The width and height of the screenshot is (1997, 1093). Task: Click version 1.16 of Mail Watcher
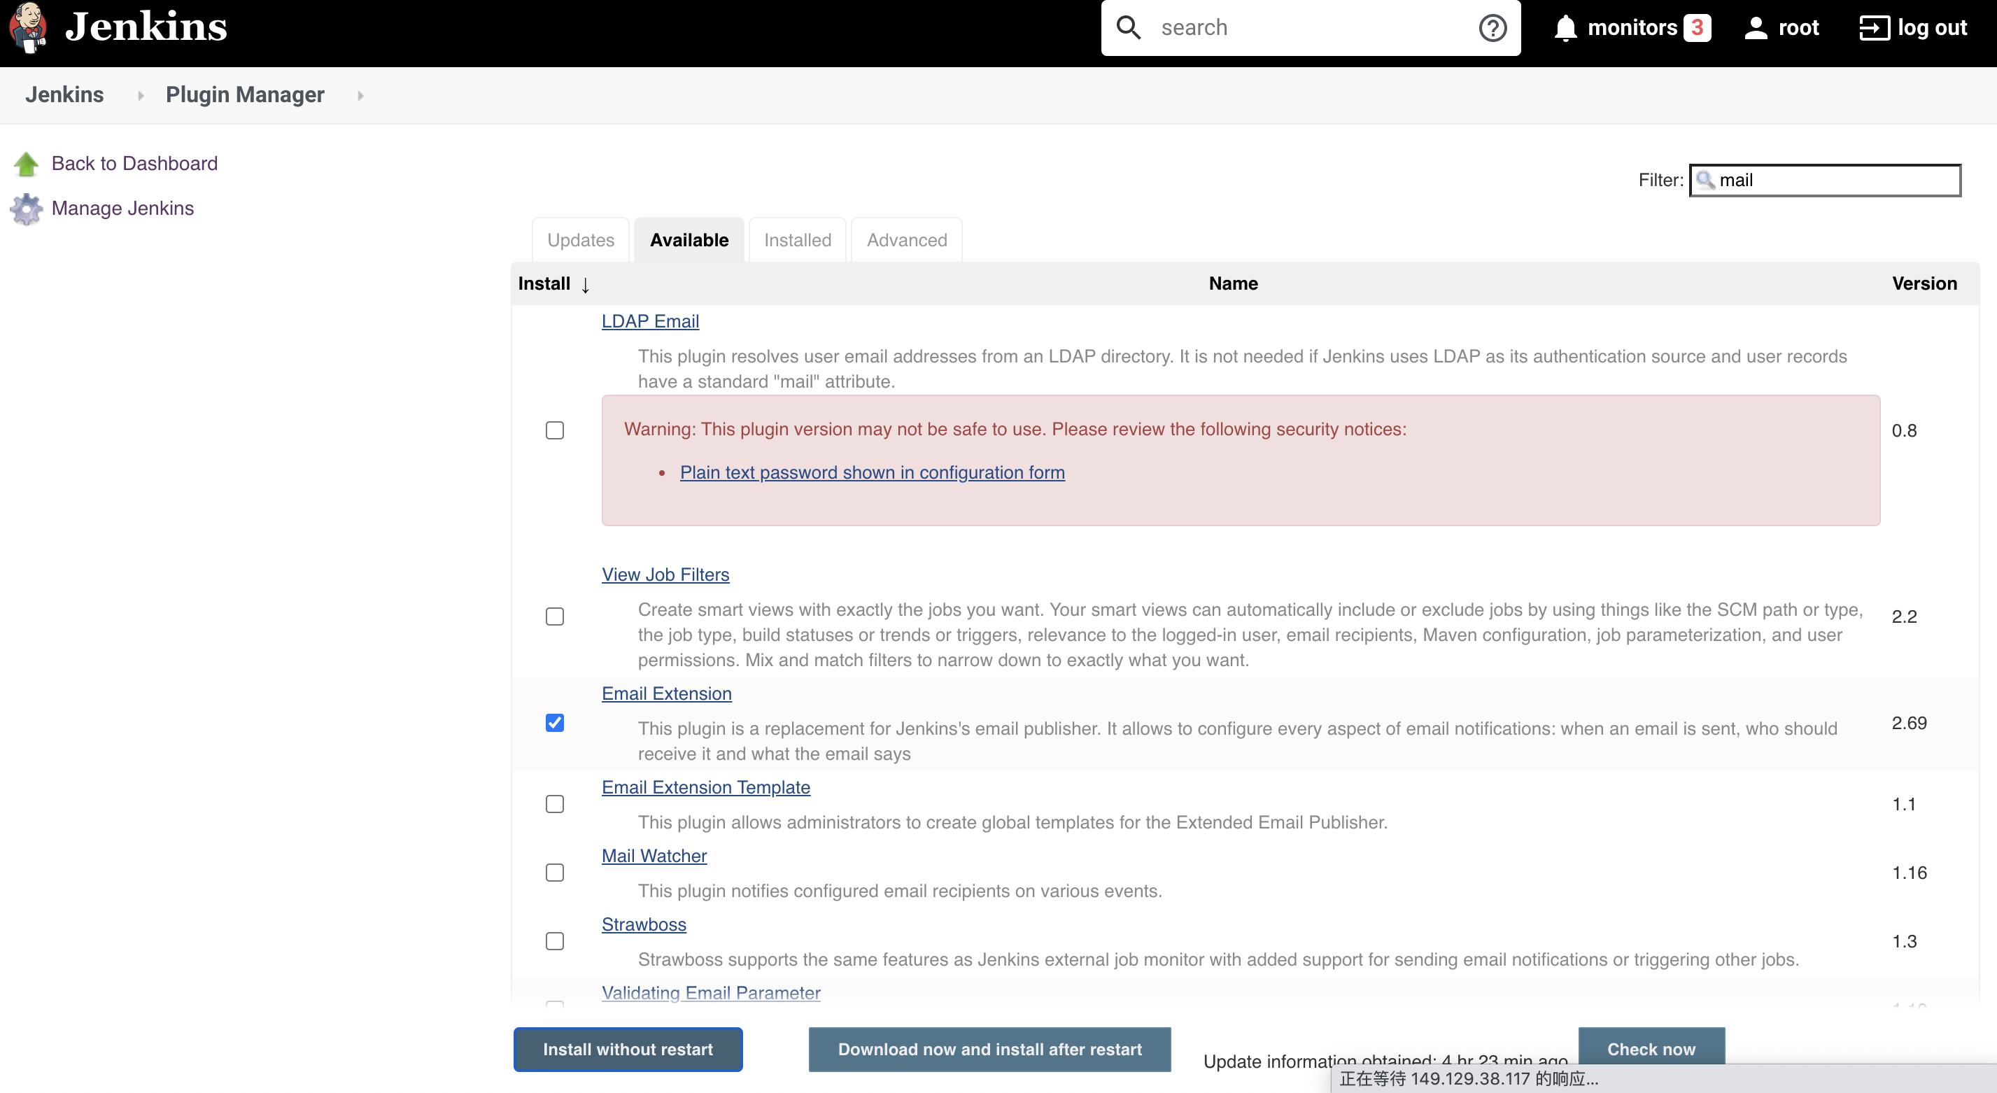point(1909,873)
